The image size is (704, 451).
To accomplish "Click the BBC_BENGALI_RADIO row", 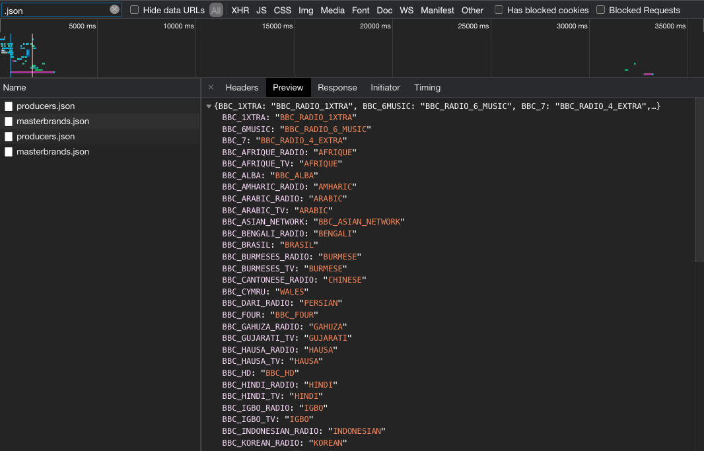I will coord(290,234).
